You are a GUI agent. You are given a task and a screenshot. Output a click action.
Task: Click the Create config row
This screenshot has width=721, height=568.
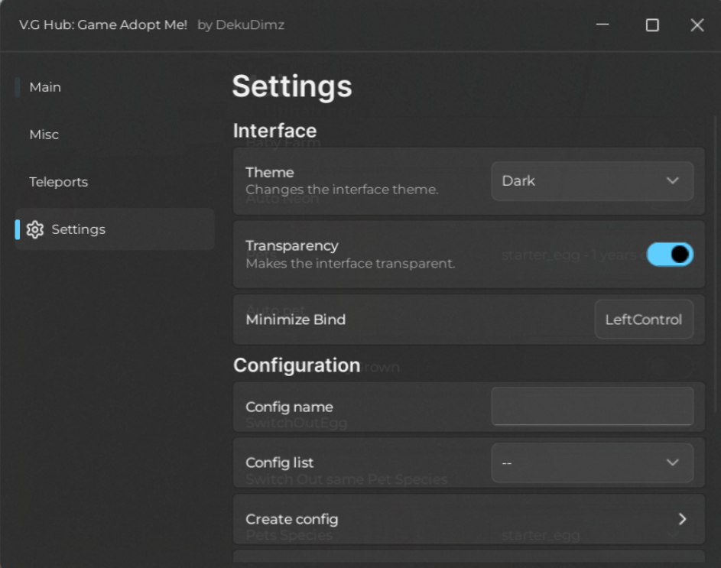tap(469, 519)
